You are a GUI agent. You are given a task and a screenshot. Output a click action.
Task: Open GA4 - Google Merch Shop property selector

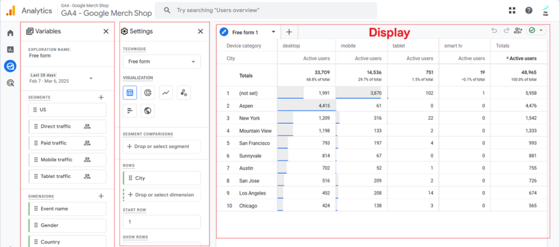tap(107, 11)
